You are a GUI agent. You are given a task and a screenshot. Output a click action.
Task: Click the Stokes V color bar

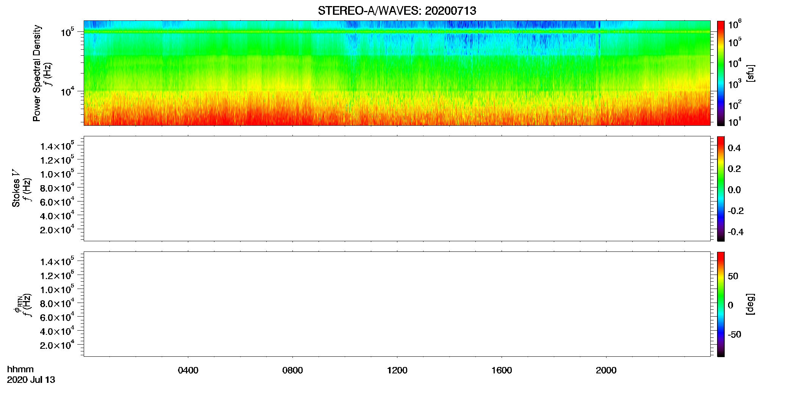(x=721, y=189)
